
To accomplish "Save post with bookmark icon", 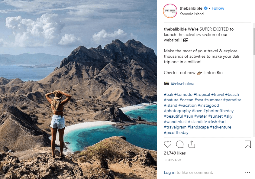I will (248, 144).
